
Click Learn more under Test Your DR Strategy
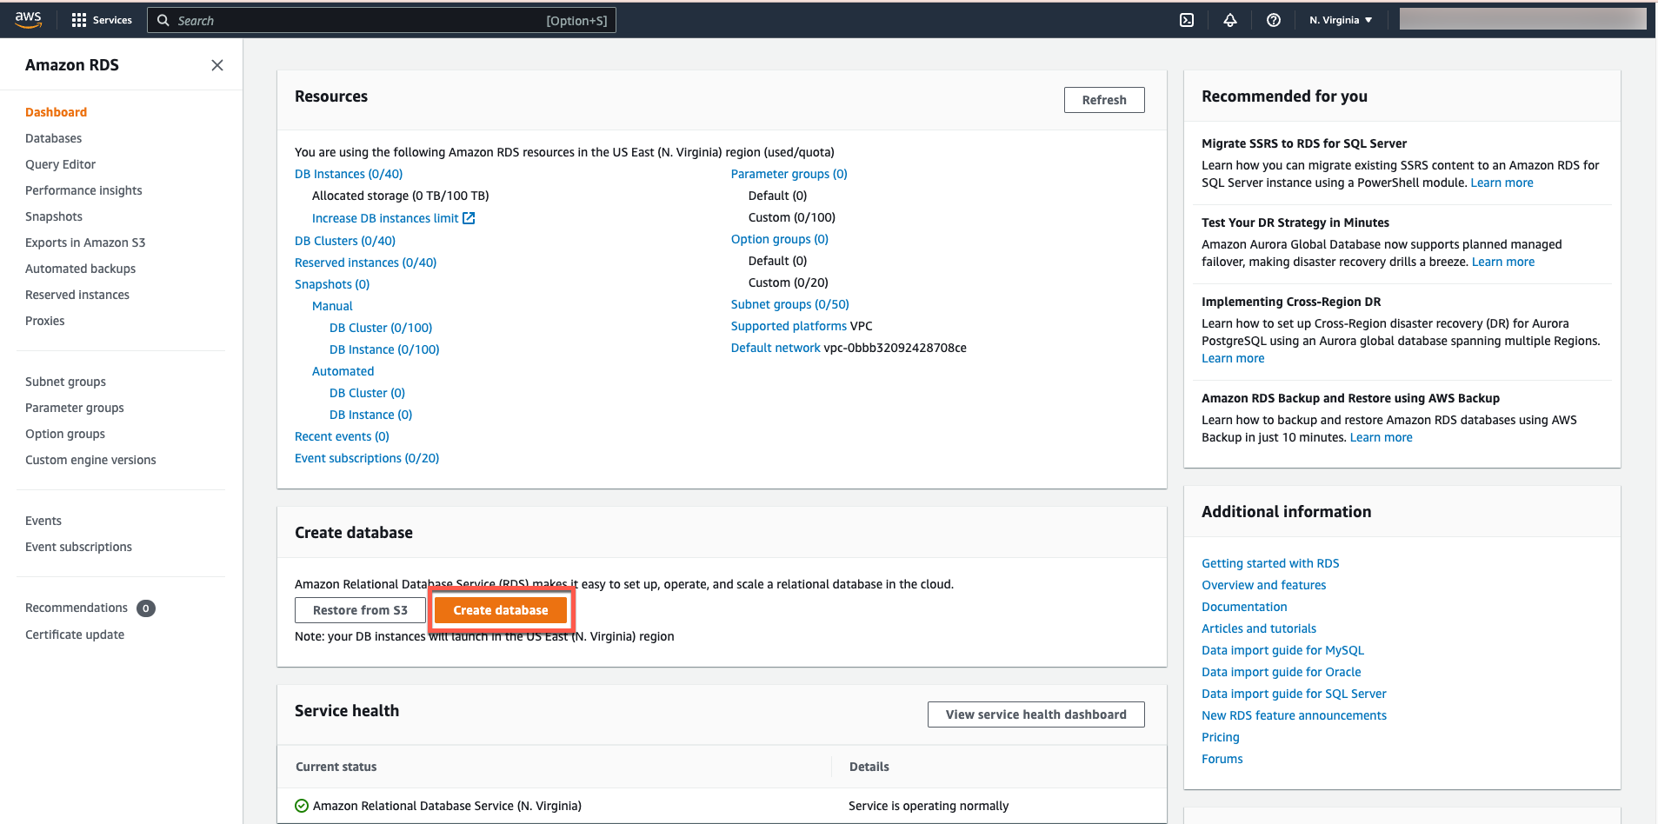click(x=1503, y=262)
